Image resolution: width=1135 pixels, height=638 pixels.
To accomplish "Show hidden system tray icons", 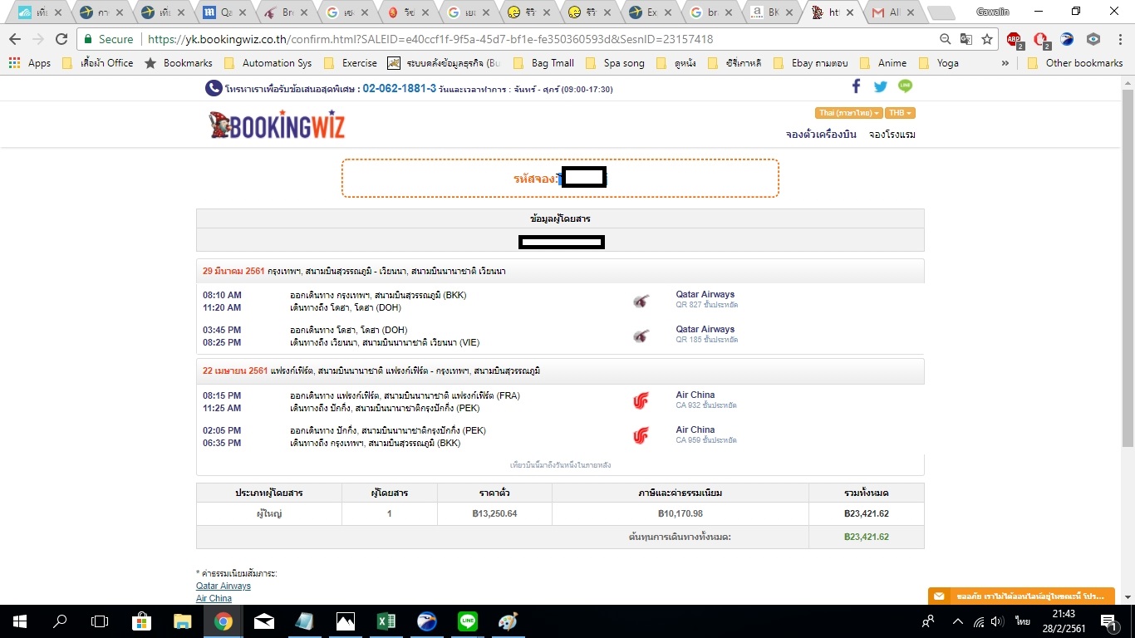I will point(957,621).
